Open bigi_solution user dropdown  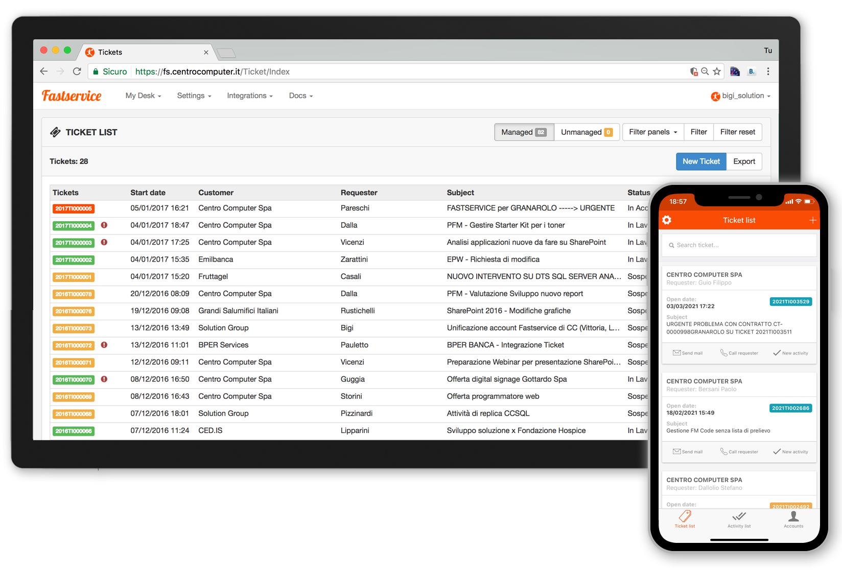pos(740,96)
